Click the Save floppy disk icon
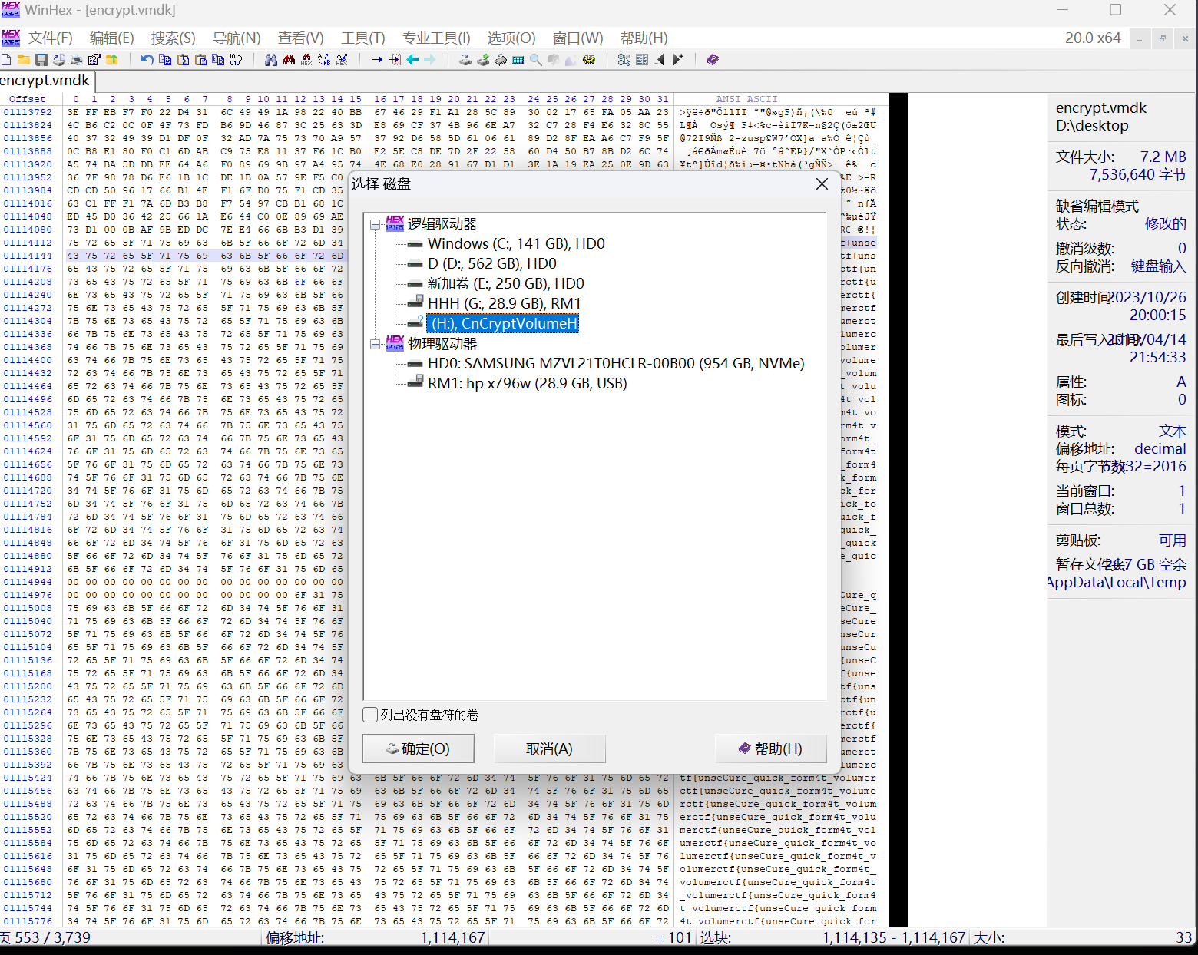 pos(41,59)
